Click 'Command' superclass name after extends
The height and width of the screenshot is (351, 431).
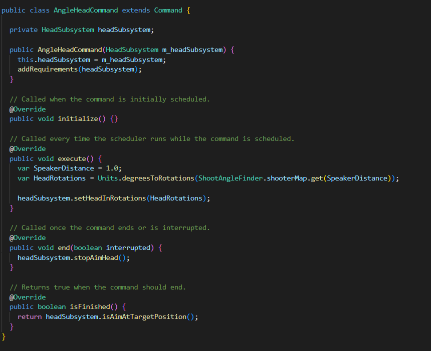168,10
